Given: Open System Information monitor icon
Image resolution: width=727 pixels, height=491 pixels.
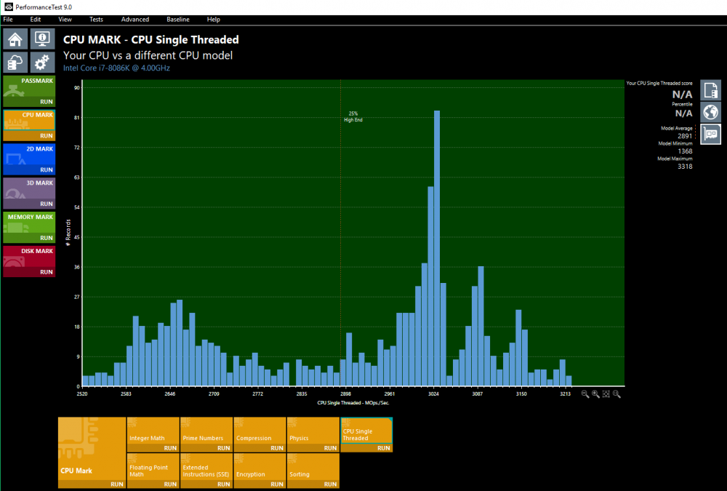Looking at the screenshot, I should pos(42,39).
